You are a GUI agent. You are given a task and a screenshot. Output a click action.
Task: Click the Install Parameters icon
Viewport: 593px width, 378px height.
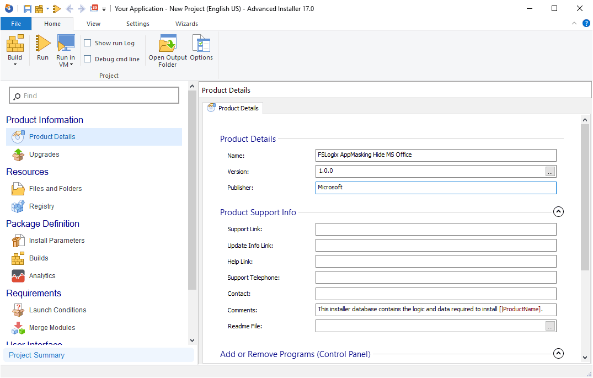[18, 240]
